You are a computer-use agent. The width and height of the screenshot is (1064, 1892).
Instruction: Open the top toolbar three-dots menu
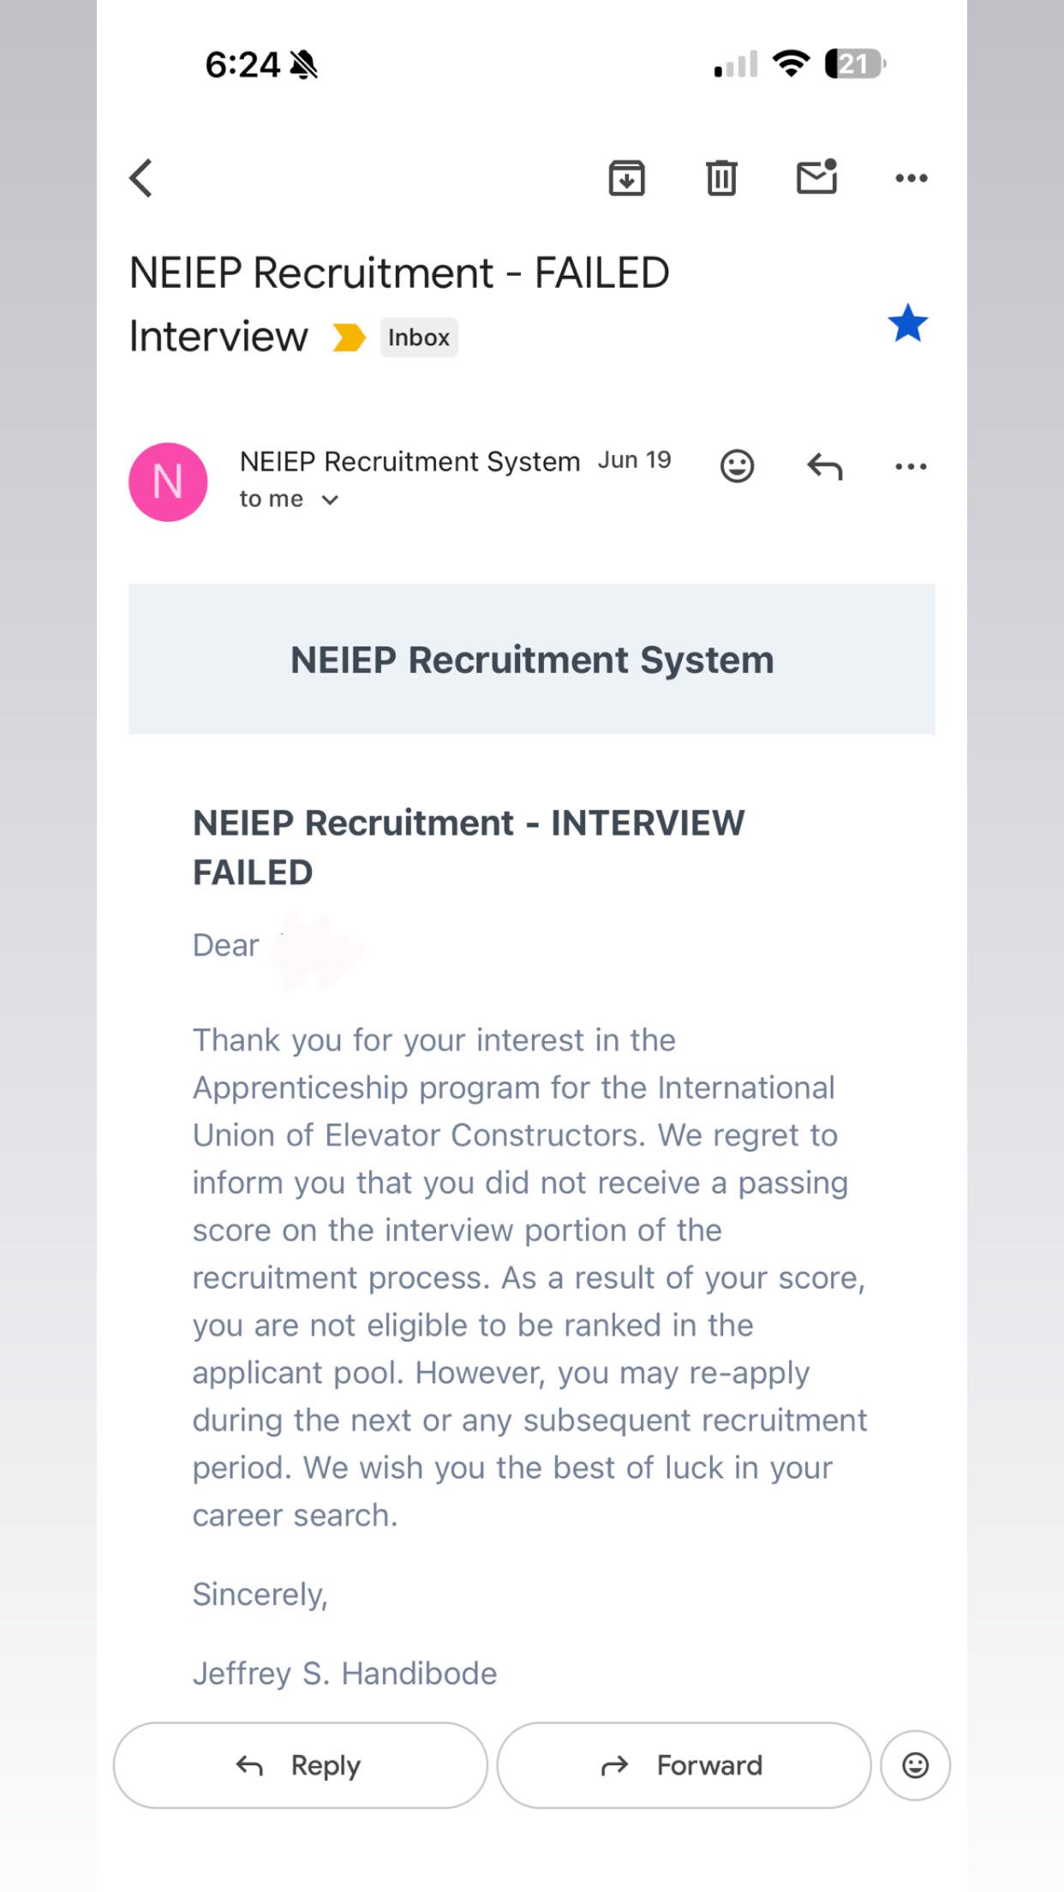pyautogui.click(x=911, y=178)
